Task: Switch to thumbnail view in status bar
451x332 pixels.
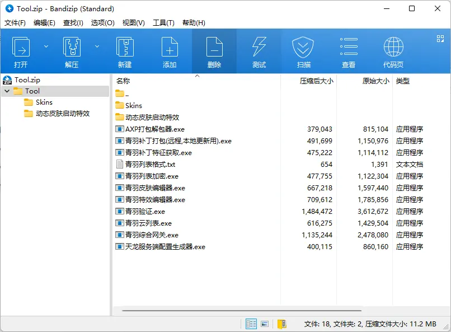Action: tap(265, 324)
